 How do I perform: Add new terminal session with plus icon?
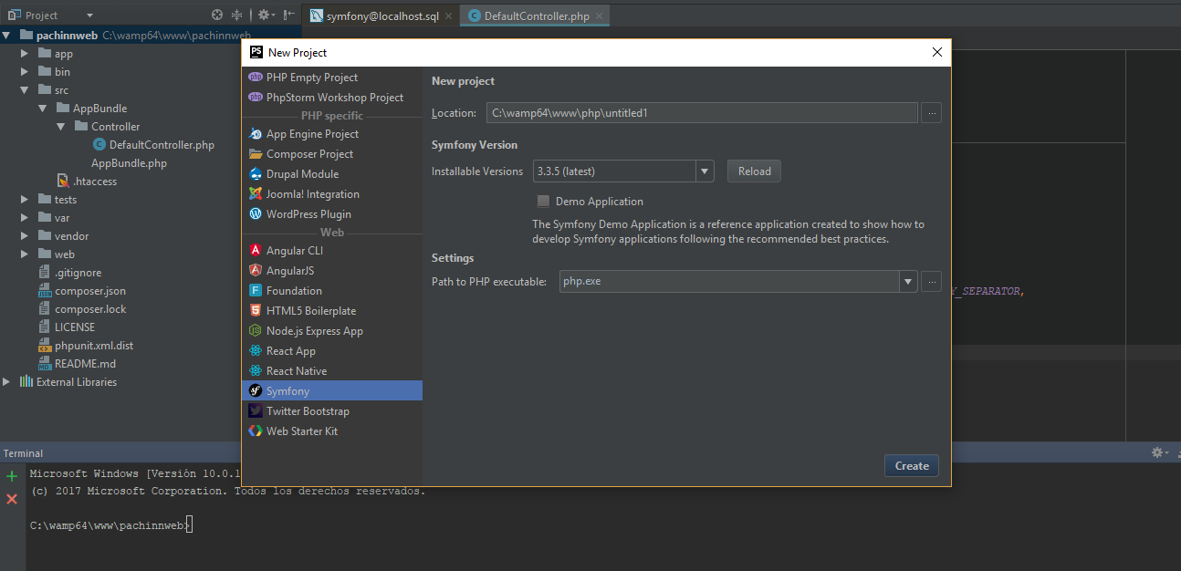pos(12,476)
